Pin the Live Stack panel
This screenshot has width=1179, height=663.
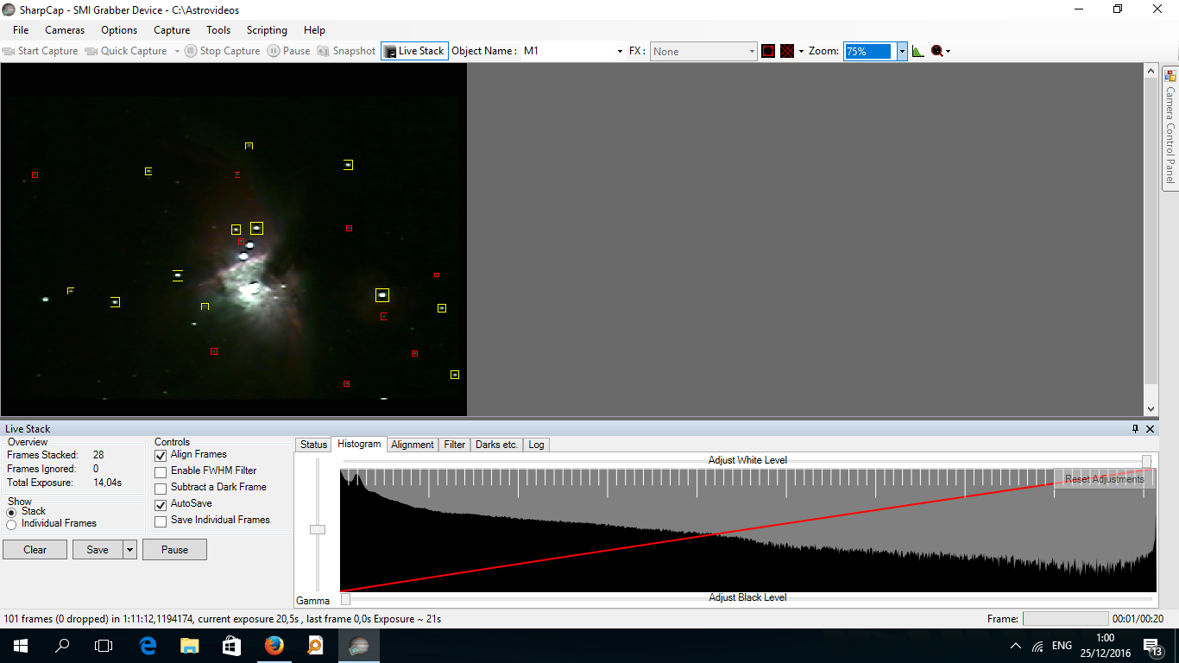(x=1135, y=429)
